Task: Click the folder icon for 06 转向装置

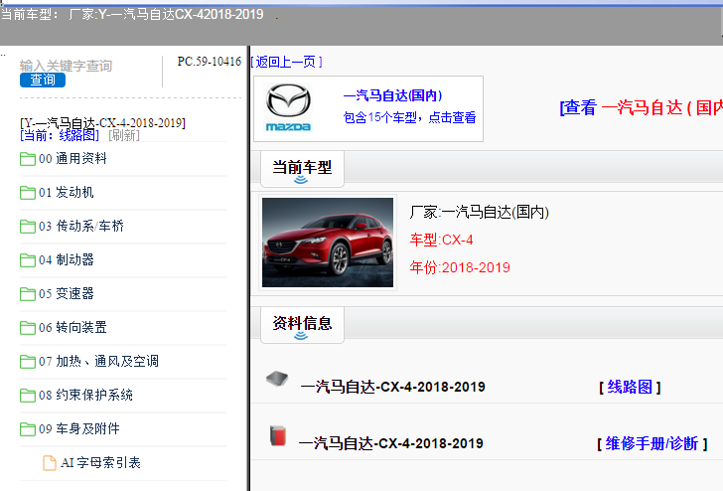Action: click(28, 328)
